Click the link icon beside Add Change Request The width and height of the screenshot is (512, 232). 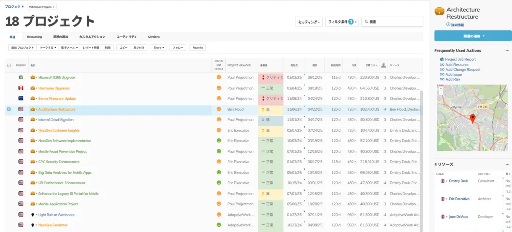click(442, 70)
